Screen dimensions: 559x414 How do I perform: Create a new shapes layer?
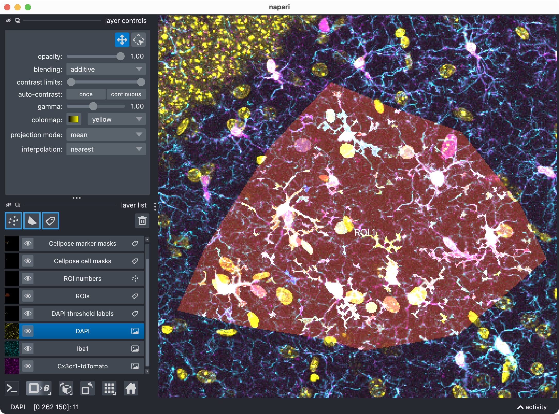click(32, 221)
